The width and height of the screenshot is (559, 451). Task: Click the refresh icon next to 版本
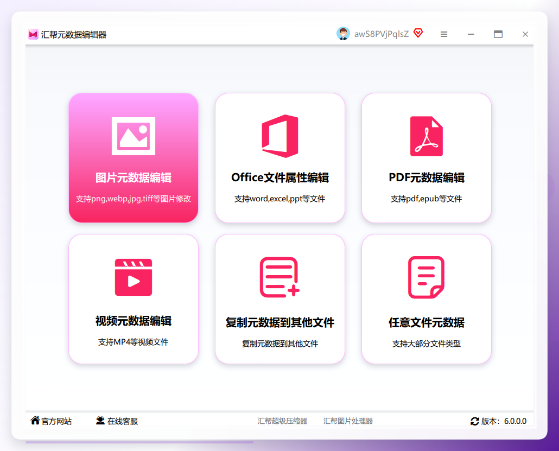[x=474, y=421]
